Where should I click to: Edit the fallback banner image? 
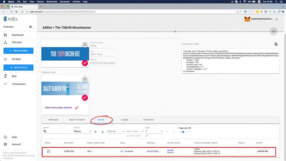click(x=85, y=98)
